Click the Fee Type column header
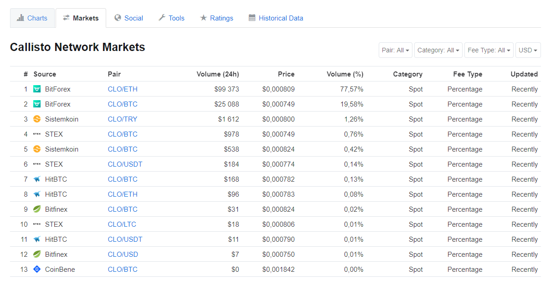Screen dimensions: 556x290 [468, 74]
